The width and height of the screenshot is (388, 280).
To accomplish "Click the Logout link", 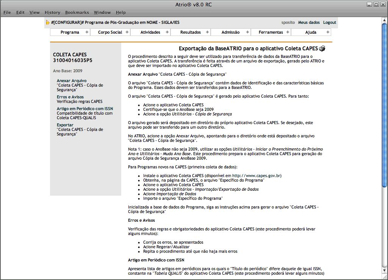I will pyautogui.click(x=329, y=23).
